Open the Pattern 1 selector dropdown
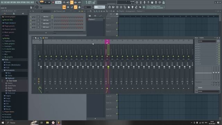222x125 pixels. pos(100,7)
